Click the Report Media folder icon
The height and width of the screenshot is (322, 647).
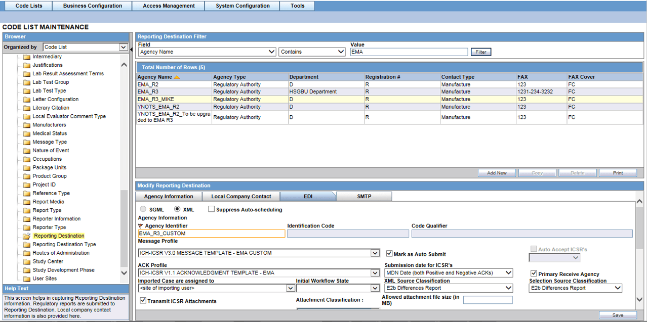26,202
